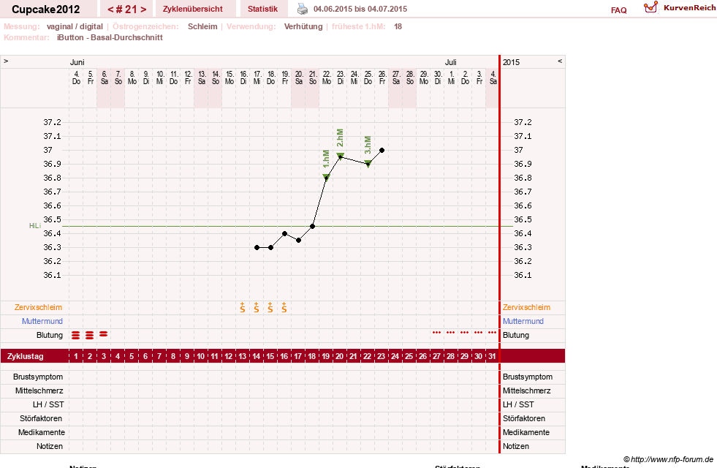Click the Juni month label
The height and width of the screenshot is (468, 717).
click(77, 62)
